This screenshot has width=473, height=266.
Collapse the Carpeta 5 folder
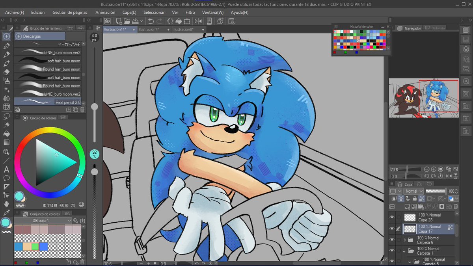[410, 262]
